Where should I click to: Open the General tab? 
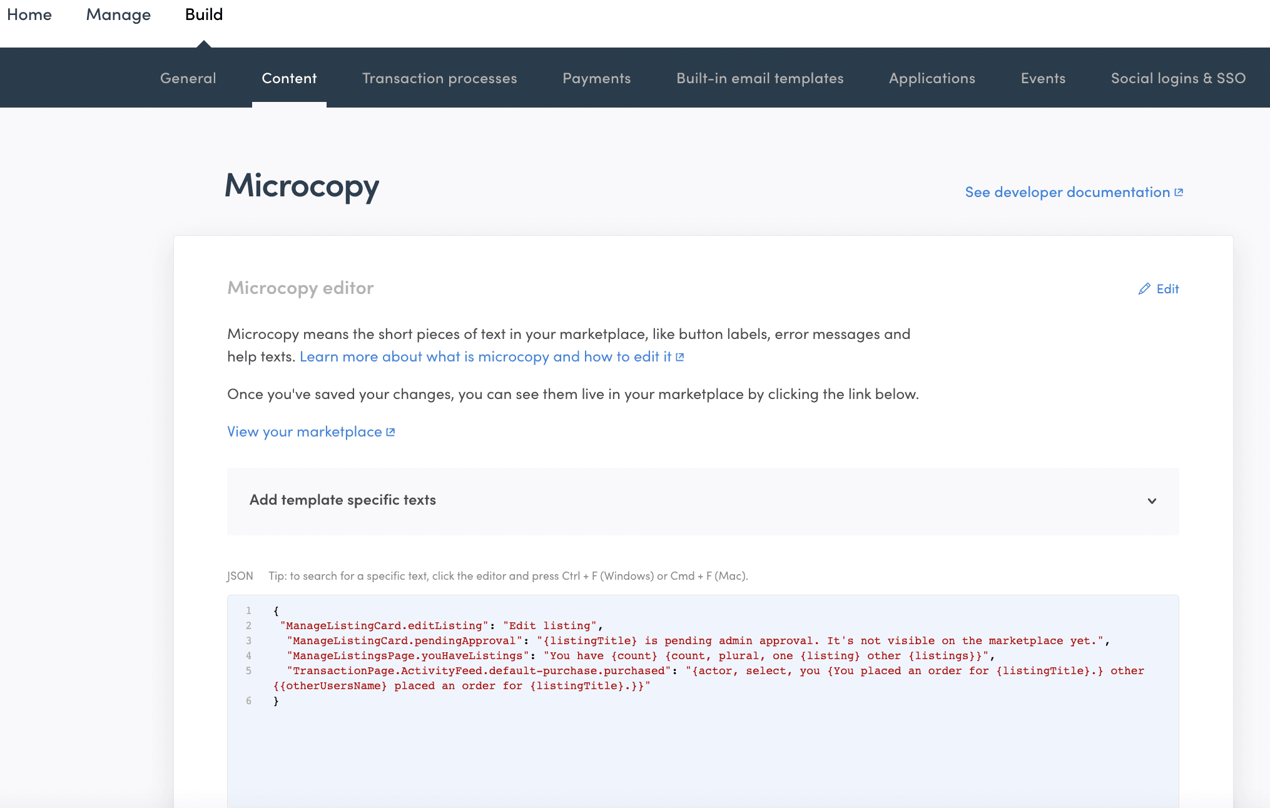pyautogui.click(x=188, y=78)
